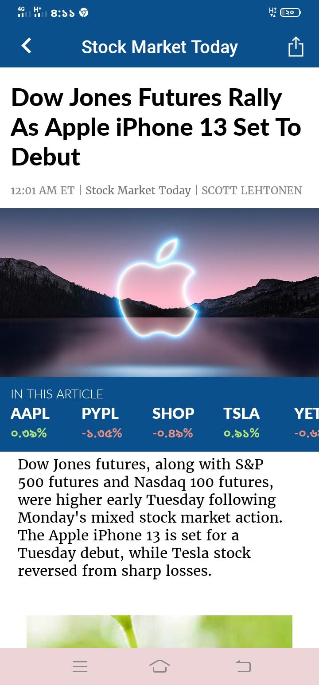Tap the back arrow icon
The image size is (319, 685).
pyautogui.click(x=27, y=46)
